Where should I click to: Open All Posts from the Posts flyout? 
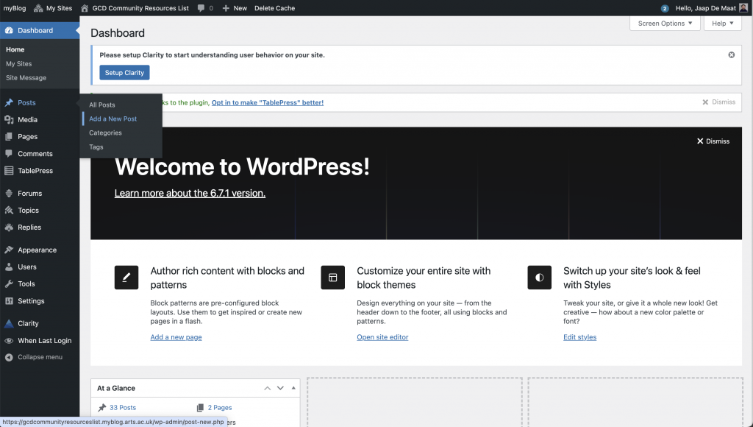(x=101, y=105)
